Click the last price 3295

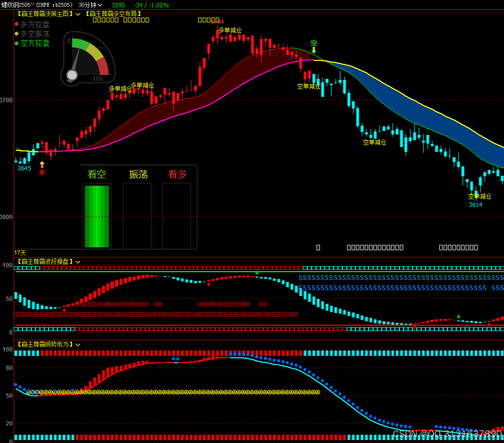(x=118, y=5)
